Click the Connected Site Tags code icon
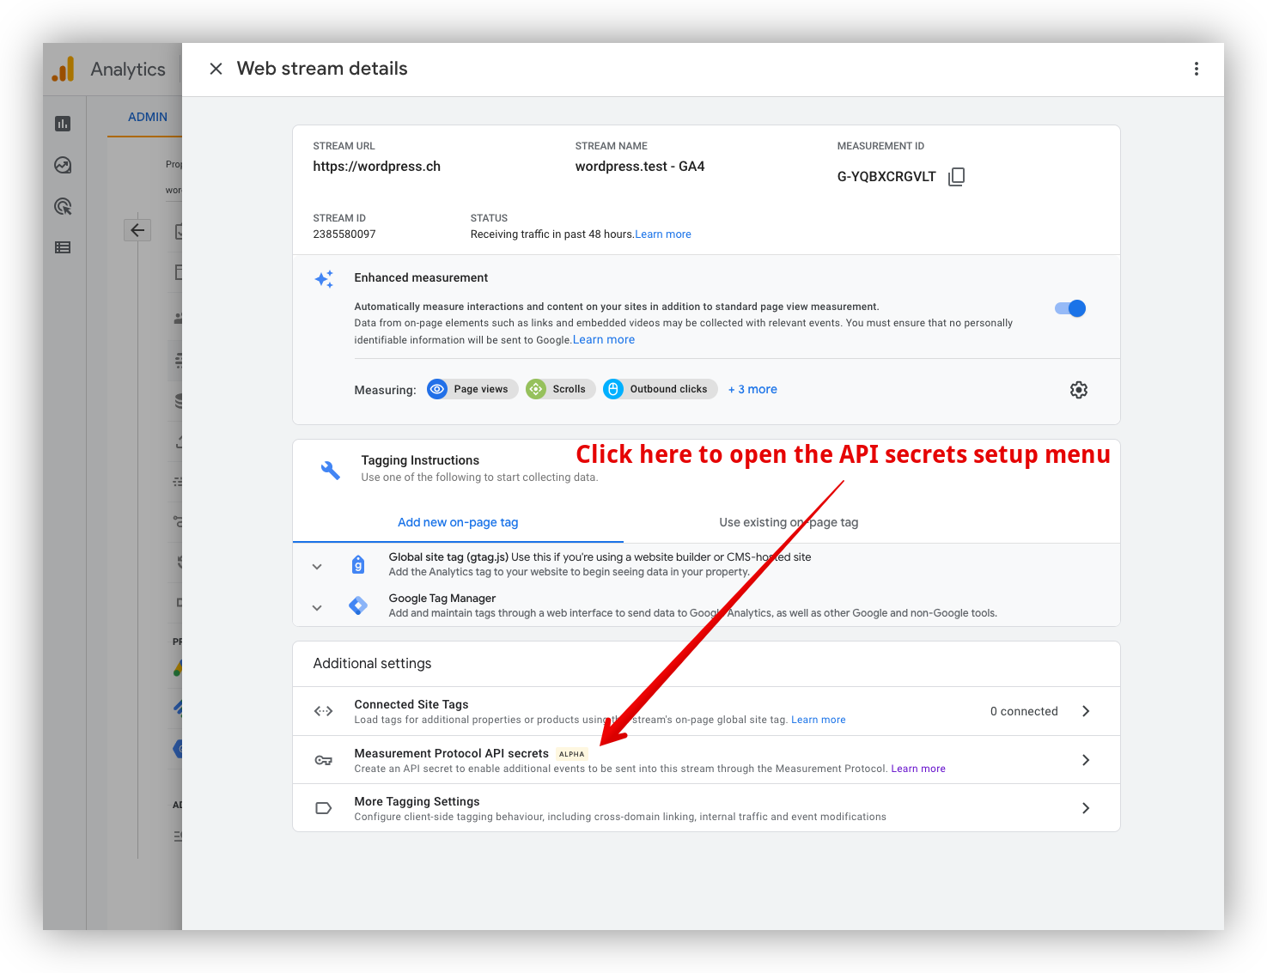Screen dimensions: 1267x973 click(324, 711)
